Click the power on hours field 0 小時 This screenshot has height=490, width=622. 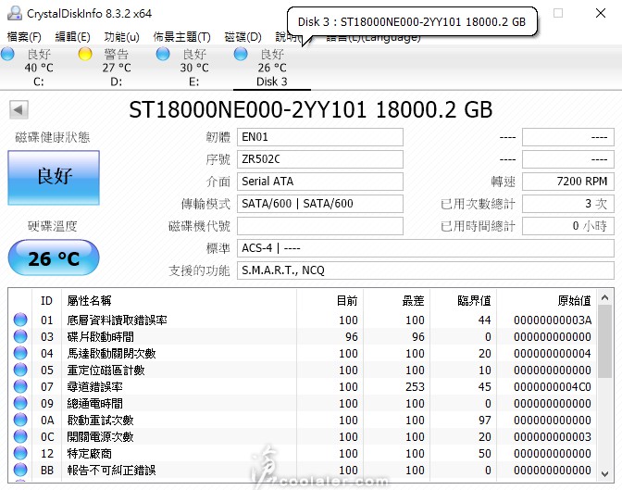(568, 226)
